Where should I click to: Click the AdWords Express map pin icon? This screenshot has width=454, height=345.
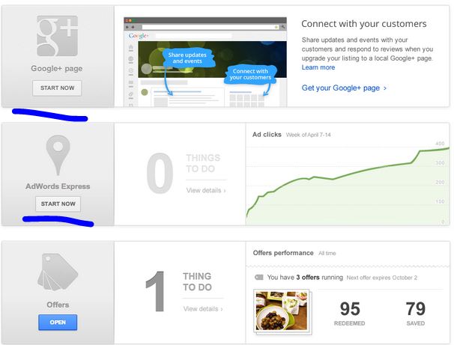tap(58, 155)
